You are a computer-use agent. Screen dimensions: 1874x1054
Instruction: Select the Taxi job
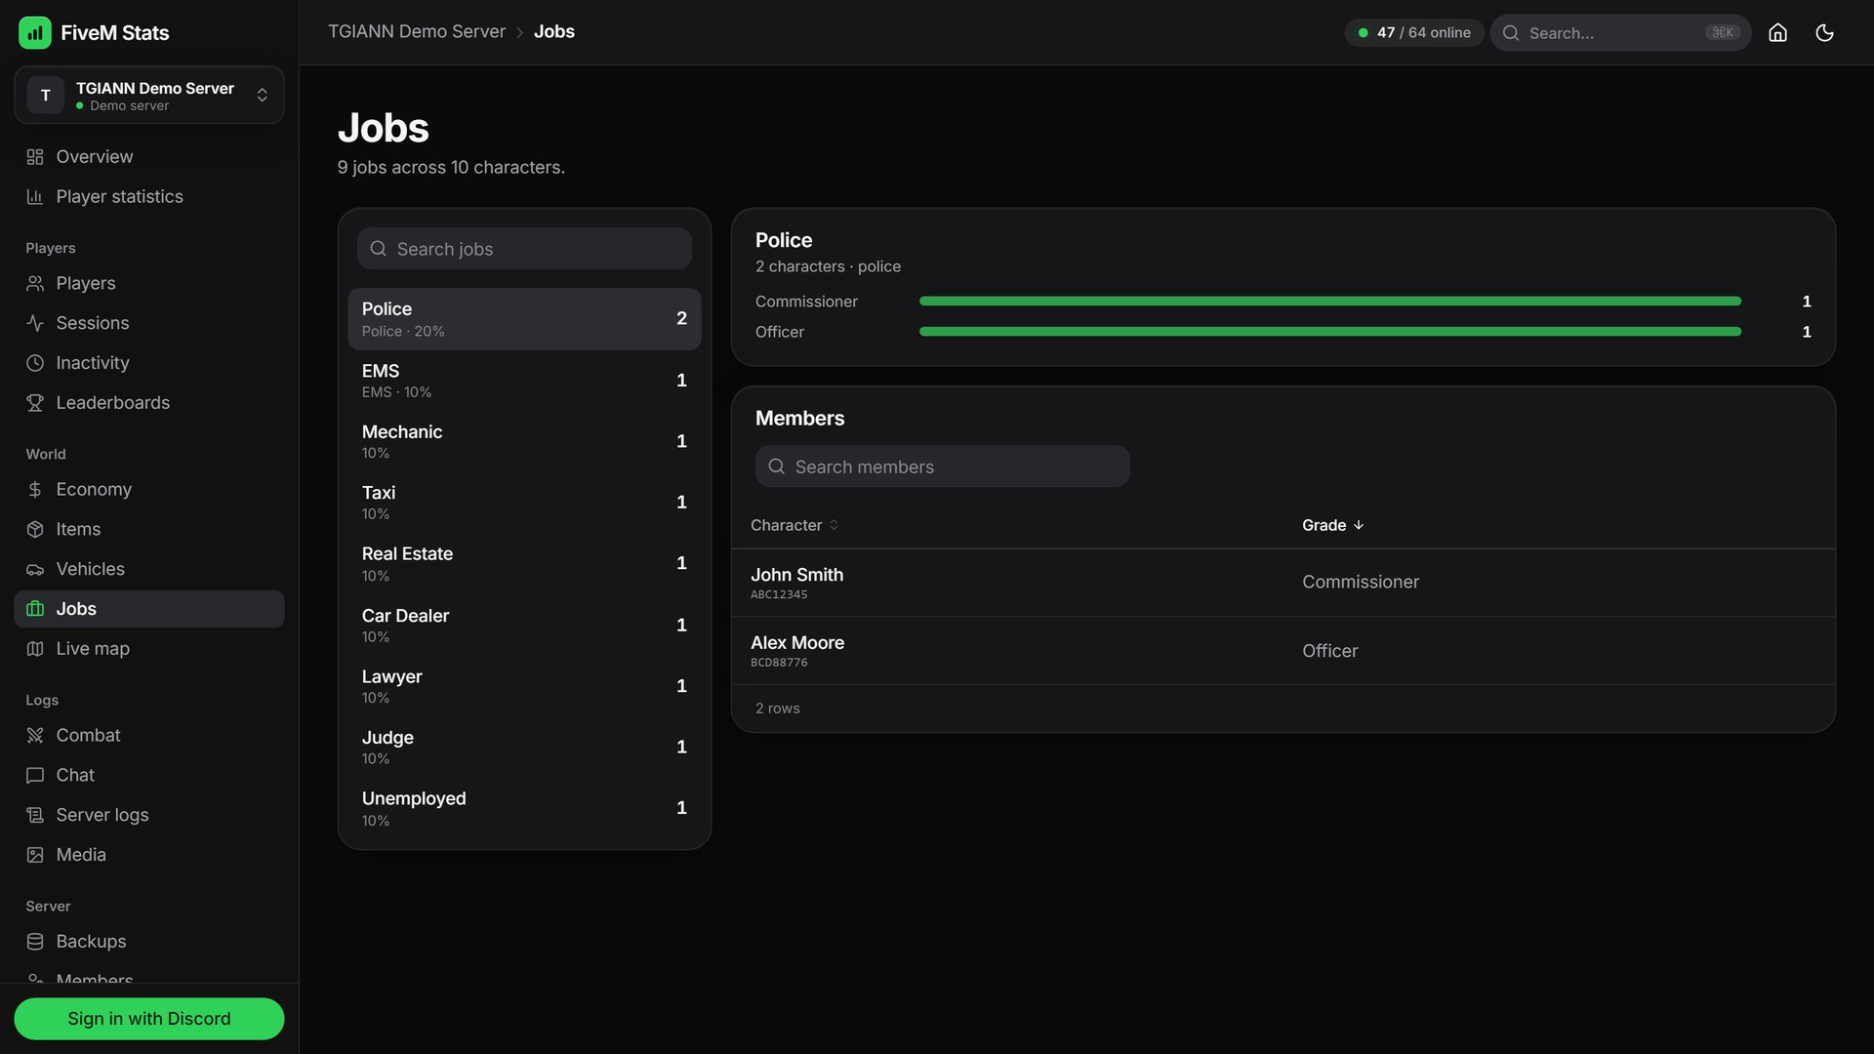(x=524, y=503)
